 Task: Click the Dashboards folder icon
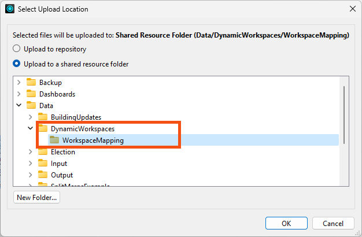coord(31,94)
